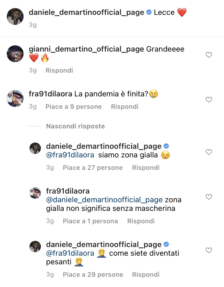View the 27 likes on the "zona gialla" reply
The image size is (224, 287).
tap(93, 168)
